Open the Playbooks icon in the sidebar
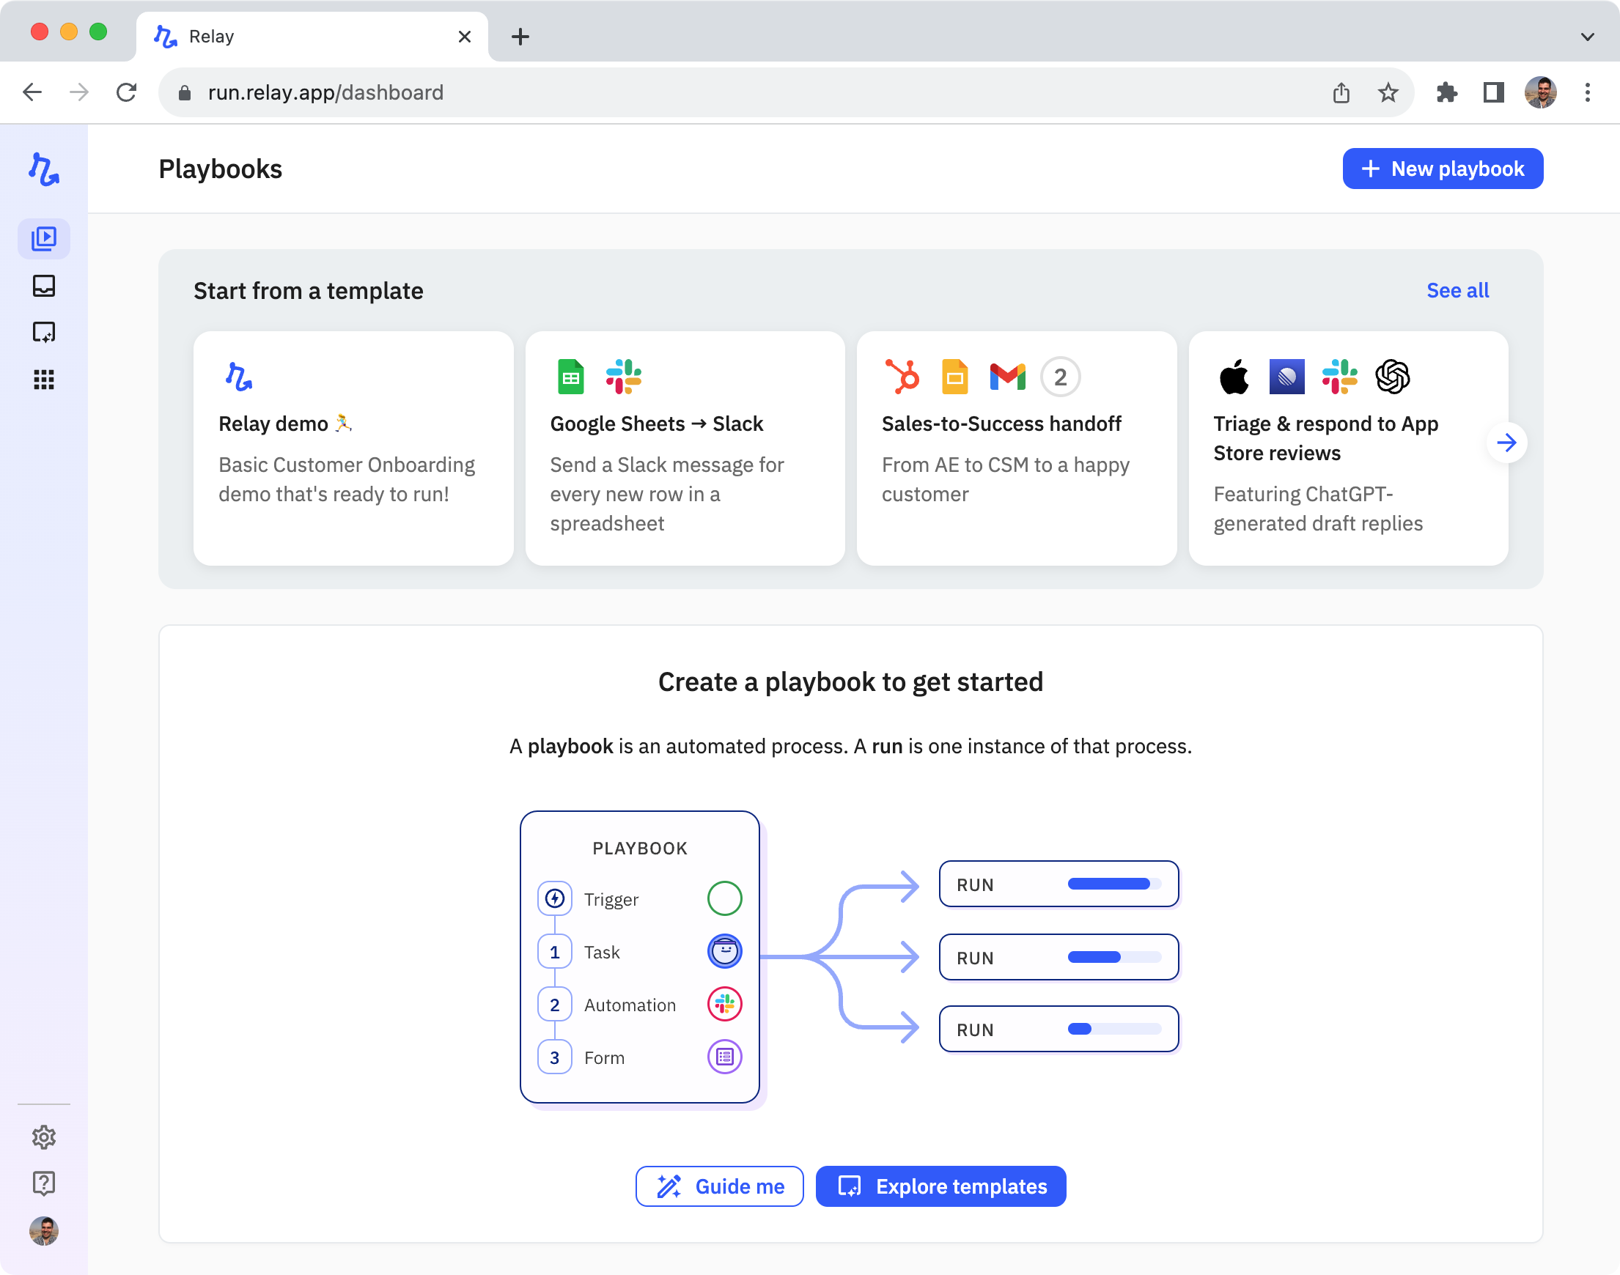 tap(44, 239)
